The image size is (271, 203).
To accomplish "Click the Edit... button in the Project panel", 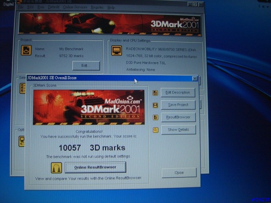I will tap(86, 66).
